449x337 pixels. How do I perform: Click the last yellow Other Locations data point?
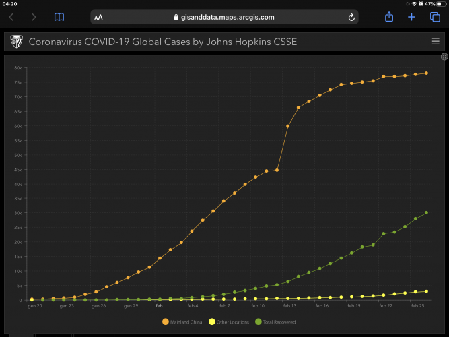click(x=427, y=291)
